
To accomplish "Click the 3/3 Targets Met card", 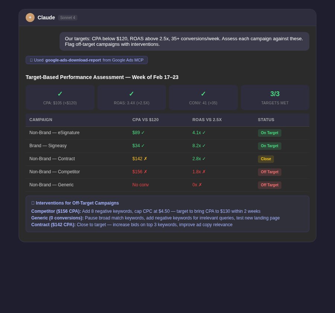I will [x=275, y=98].
